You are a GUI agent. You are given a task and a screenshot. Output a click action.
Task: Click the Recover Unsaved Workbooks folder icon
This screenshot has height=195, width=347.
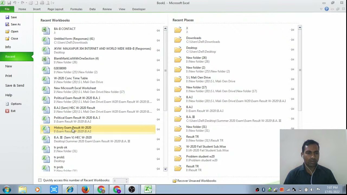[175, 181]
